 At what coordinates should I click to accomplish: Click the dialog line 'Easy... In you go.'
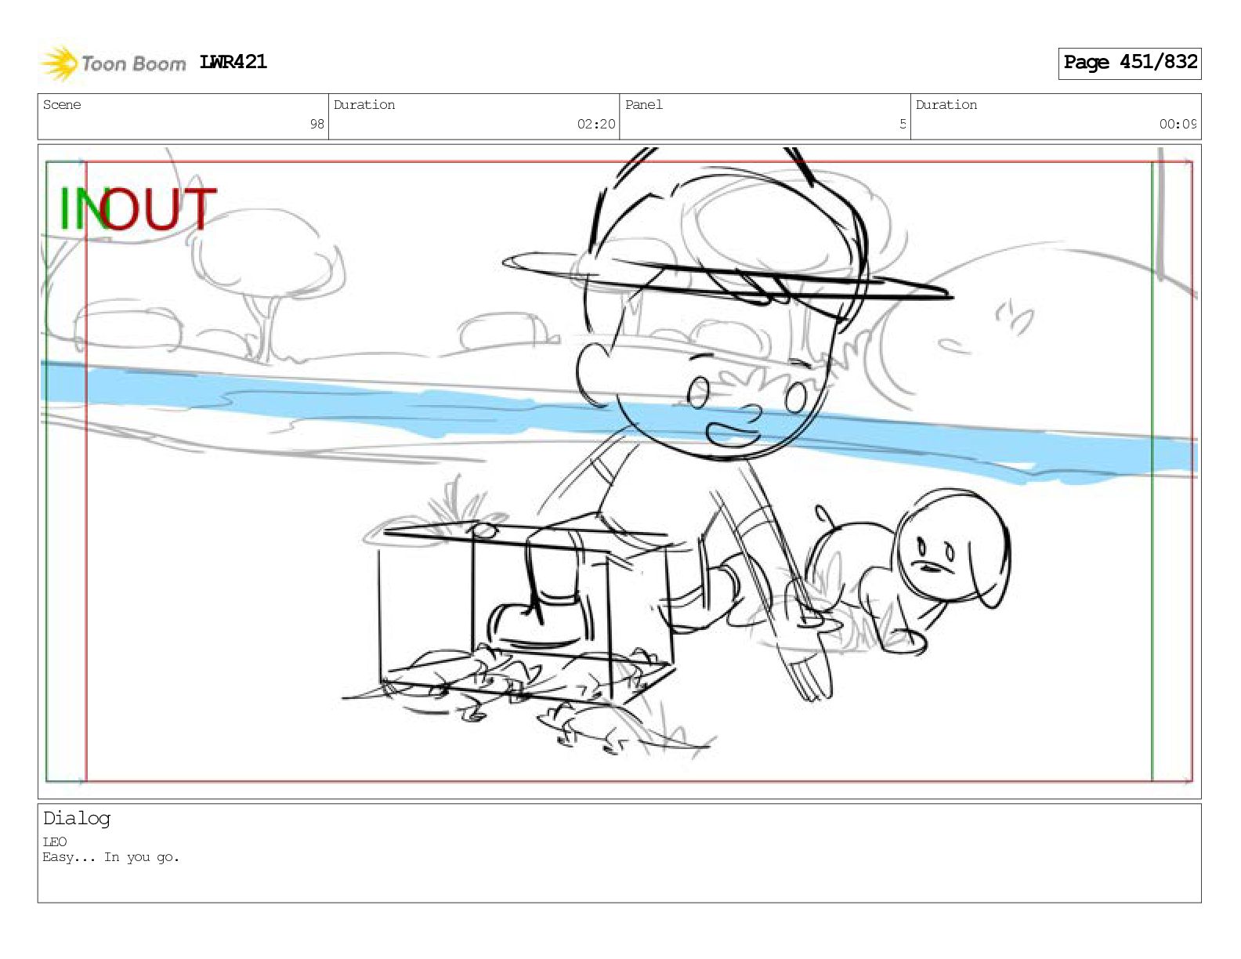point(111,857)
